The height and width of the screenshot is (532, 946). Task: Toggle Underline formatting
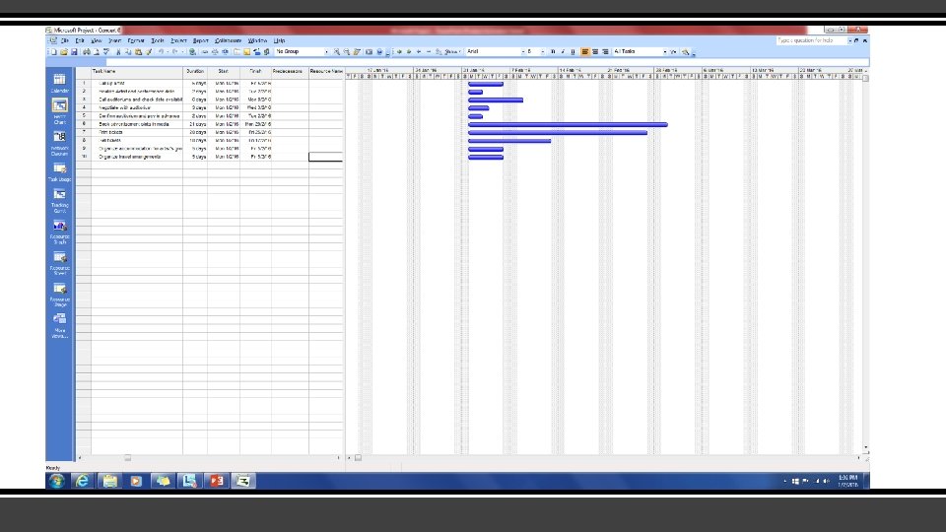(574, 52)
